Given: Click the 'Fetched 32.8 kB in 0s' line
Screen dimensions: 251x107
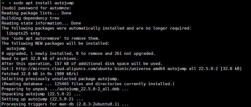Looking at the screenshot, I should [x=40, y=74].
